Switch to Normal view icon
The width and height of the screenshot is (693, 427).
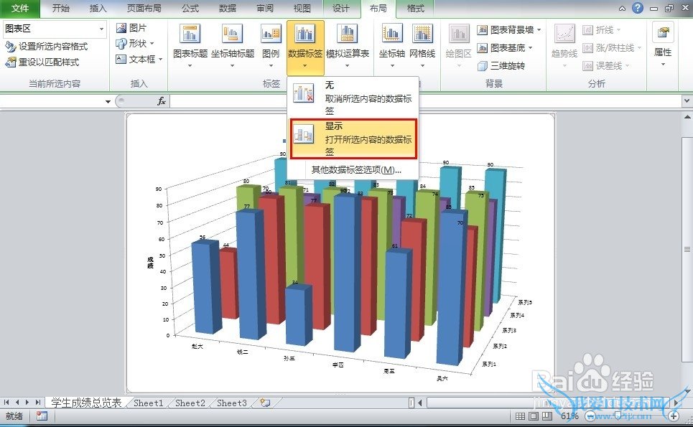click(x=520, y=416)
